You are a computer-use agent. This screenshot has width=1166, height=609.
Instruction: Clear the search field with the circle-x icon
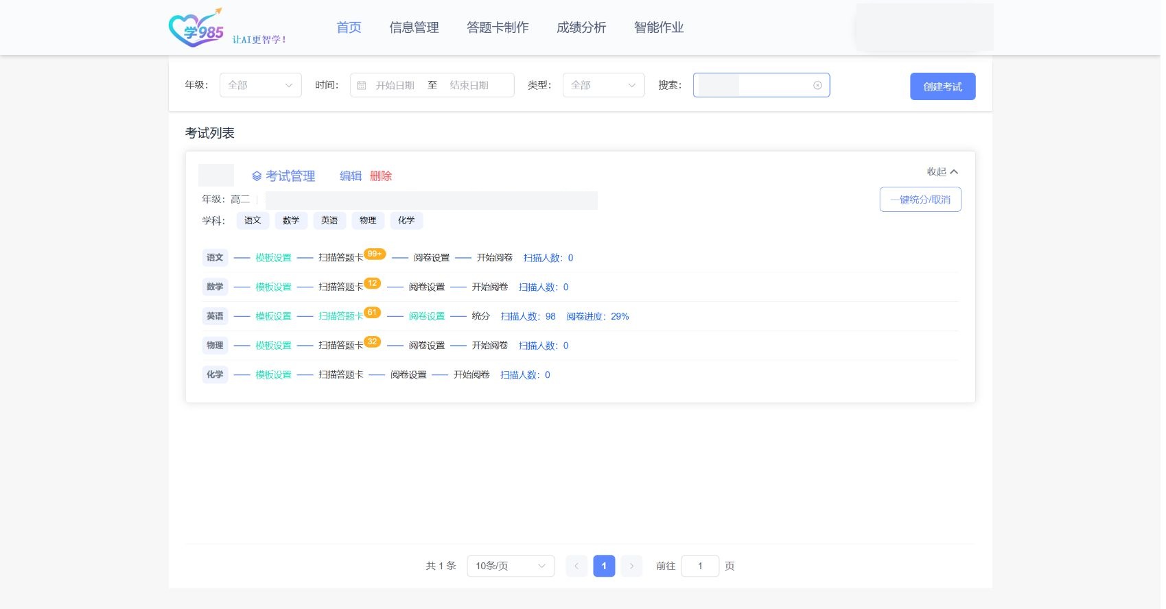817,86
